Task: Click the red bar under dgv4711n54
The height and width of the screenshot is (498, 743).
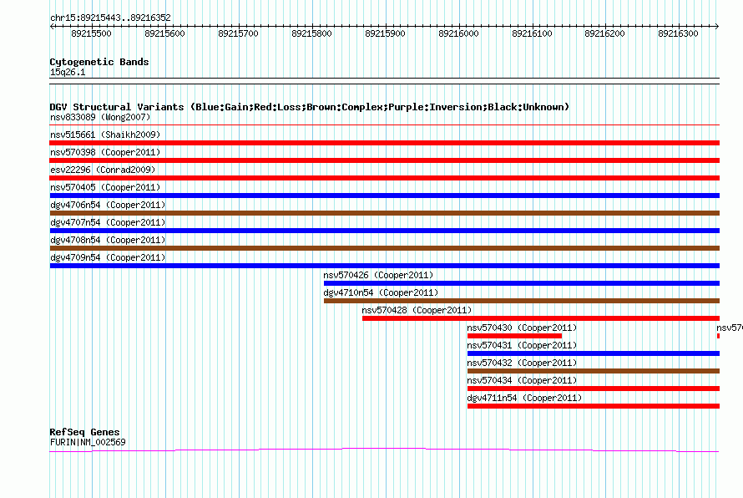Action: (594, 406)
